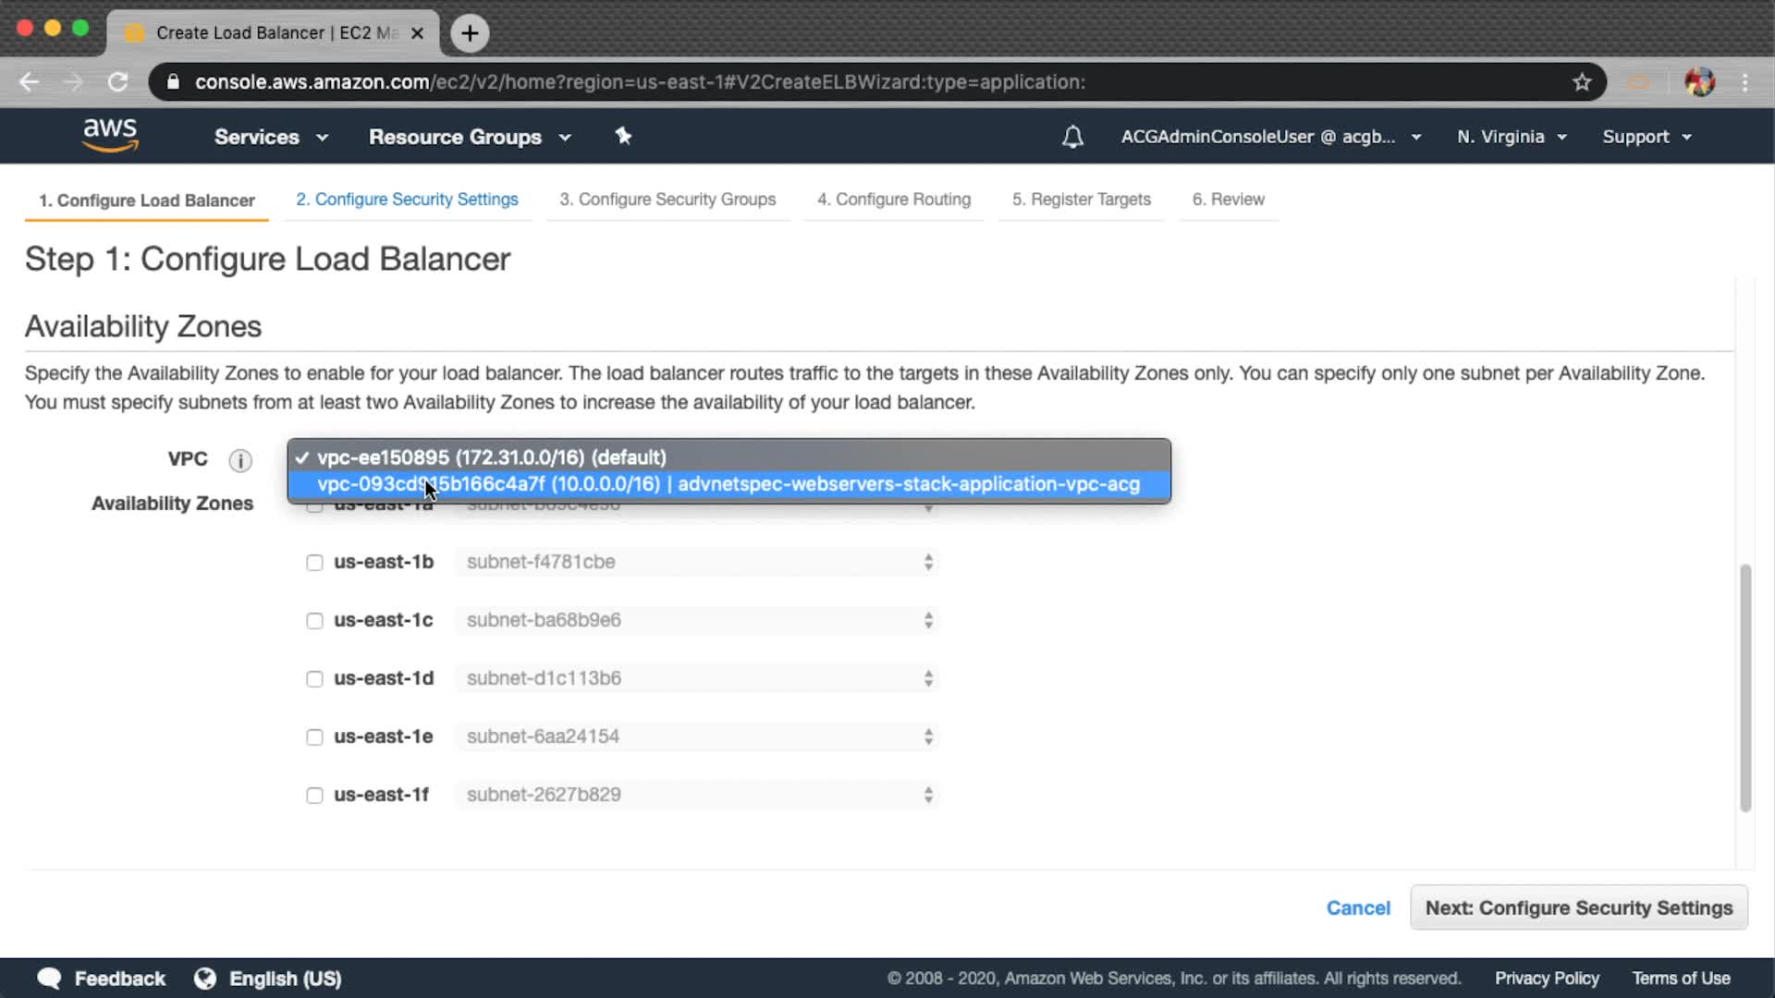Screen dimensions: 1775x998
Task: Click the Feedback speech bubble icon
Action: click(x=50, y=979)
